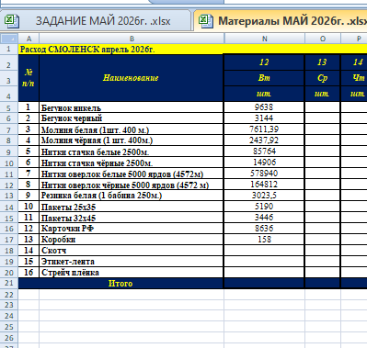Select cell 'Нитки стачка чёрные 2500м.'
367x348 pixels.
(132, 163)
